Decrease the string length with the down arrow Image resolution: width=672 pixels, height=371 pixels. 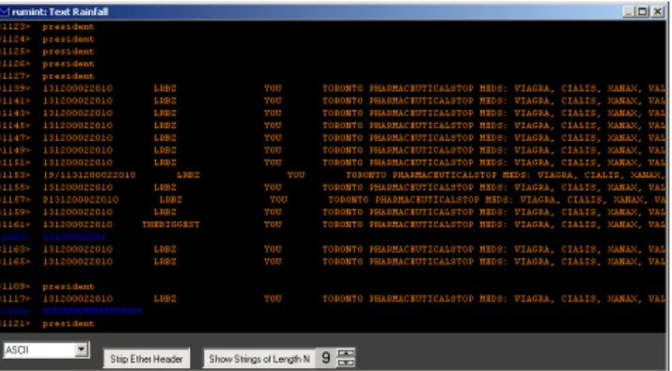point(346,363)
